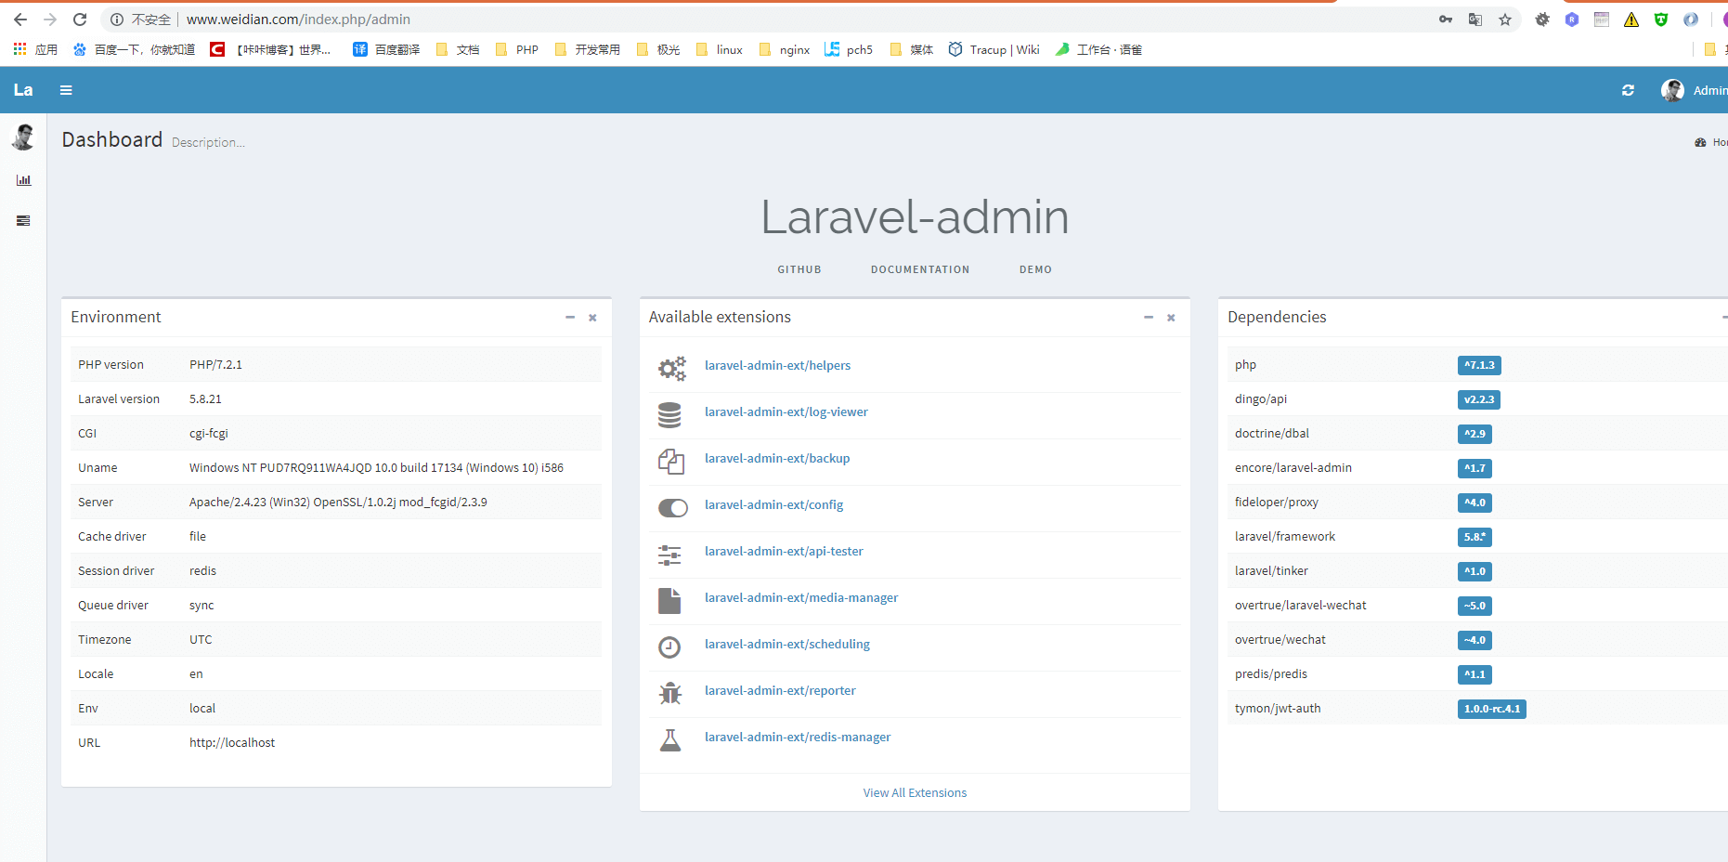Viewport: 1728px width, 862px height.
Task: Open the saved passwords key icon
Action: 1446,20
